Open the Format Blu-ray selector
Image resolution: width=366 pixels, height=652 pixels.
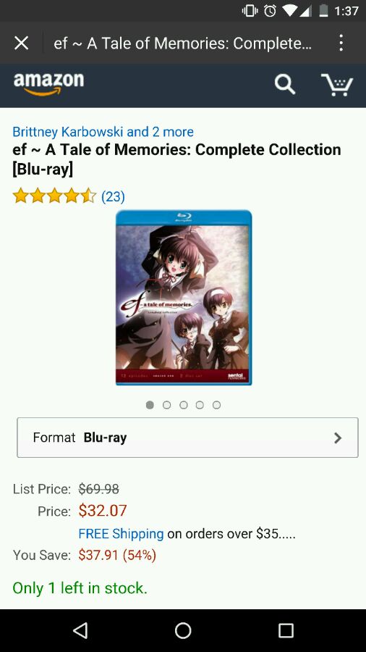187,438
